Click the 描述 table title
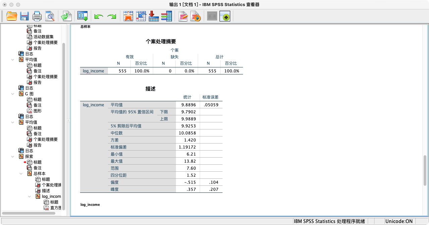This screenshot has height=225, width=429. click(x=150, y=89)
